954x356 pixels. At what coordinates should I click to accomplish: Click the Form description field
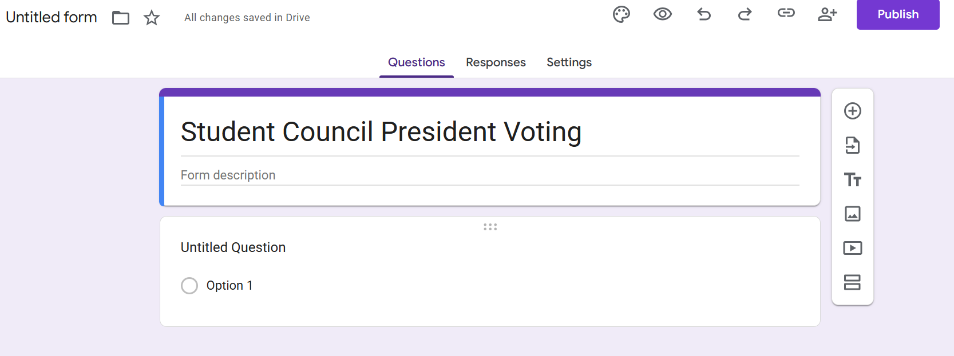pyautogui.click(x=490, y=175)
